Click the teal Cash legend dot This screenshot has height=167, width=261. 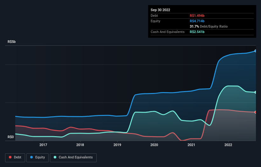coord(55,157)
